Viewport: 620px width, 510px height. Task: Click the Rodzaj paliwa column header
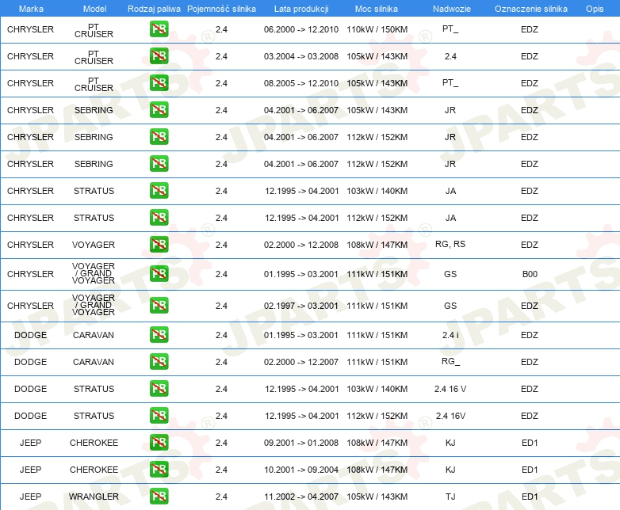(154, 9)
